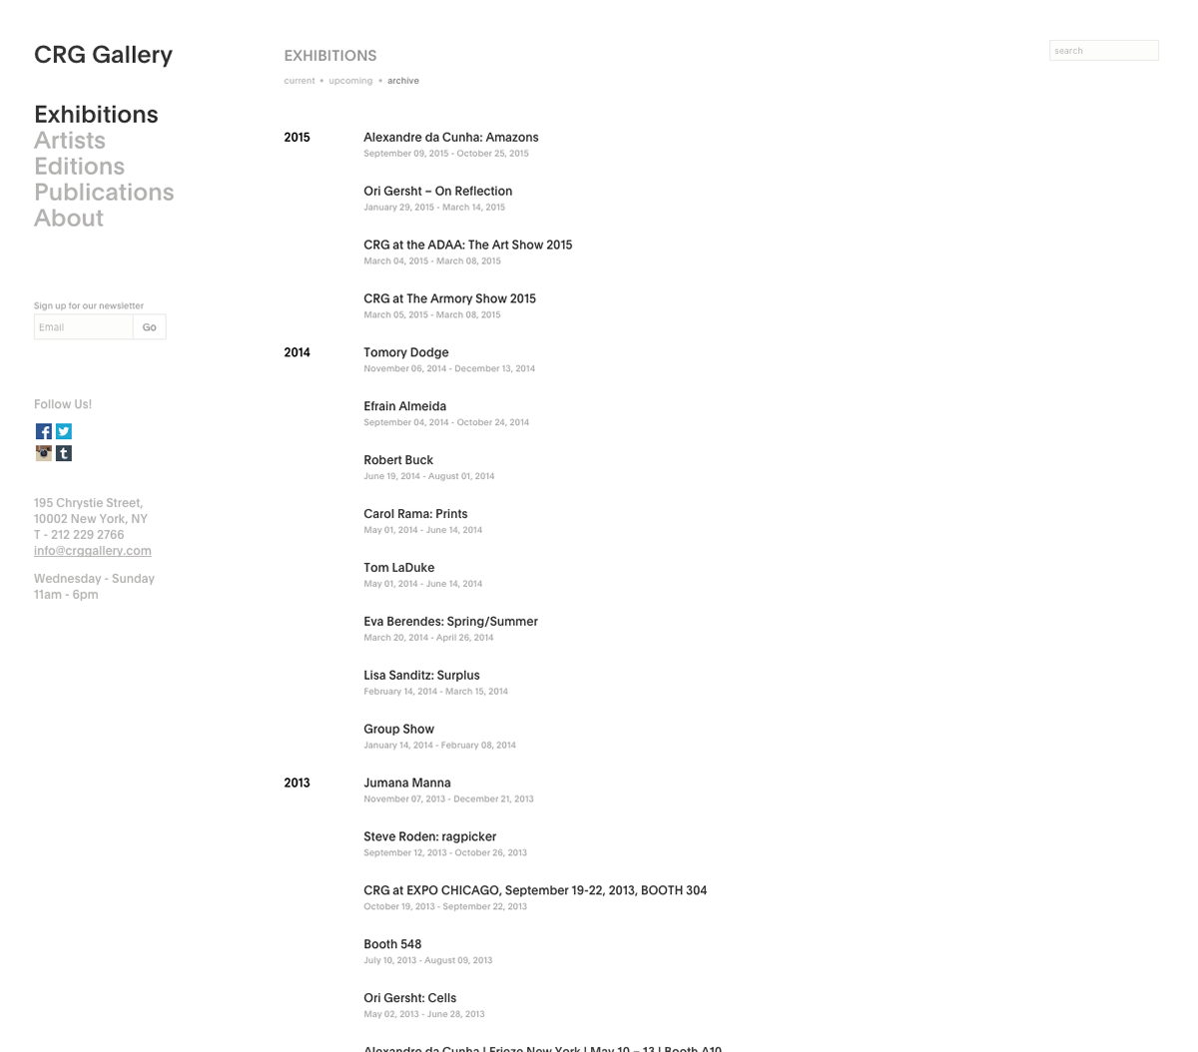Click the newsletter Email field
This screenshot has width=1198, height=1052.
[84, 327]
